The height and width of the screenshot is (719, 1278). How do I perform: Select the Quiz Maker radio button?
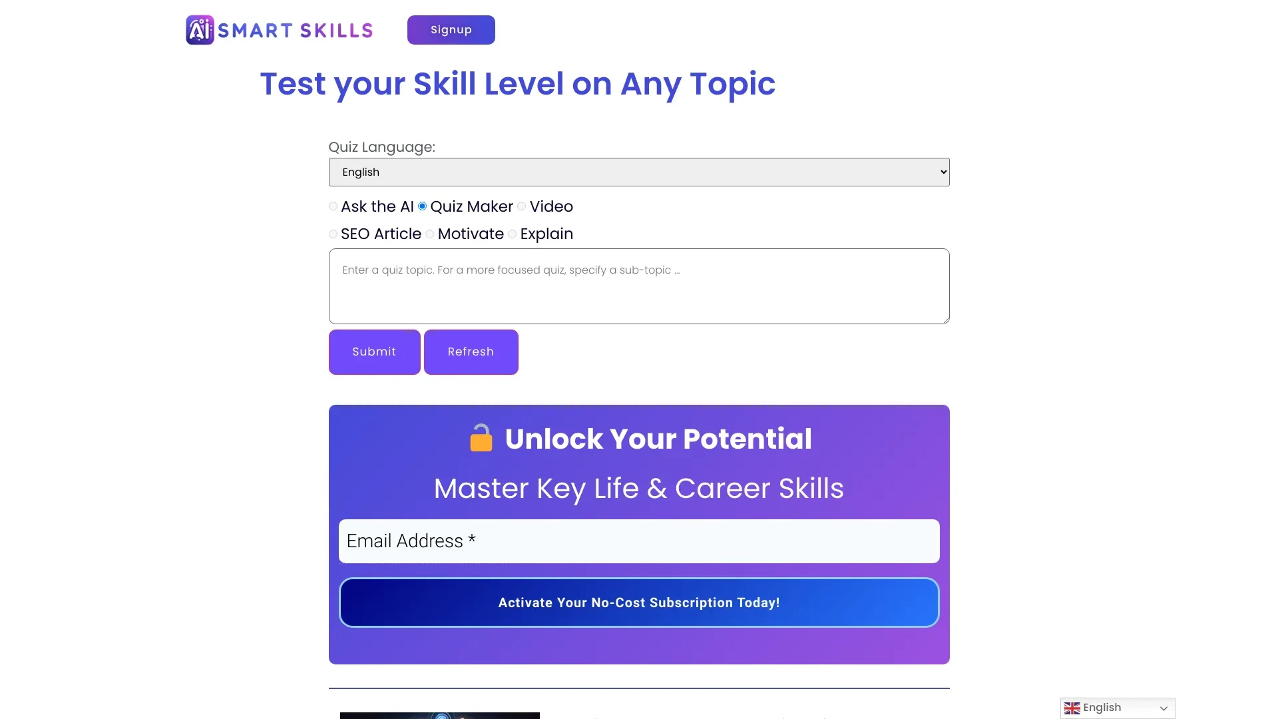422,206
